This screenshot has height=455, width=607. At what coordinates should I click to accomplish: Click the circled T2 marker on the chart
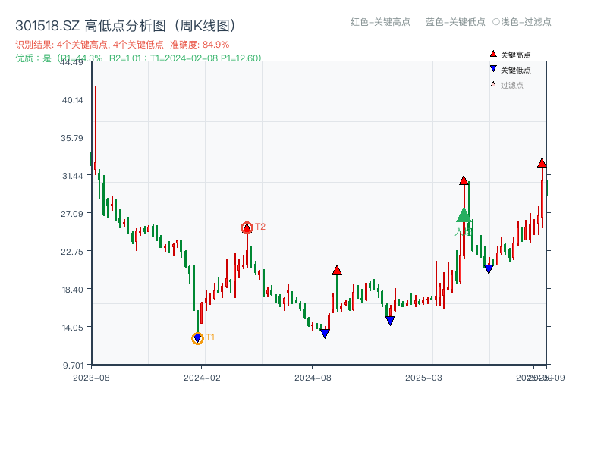pos(247,226)
